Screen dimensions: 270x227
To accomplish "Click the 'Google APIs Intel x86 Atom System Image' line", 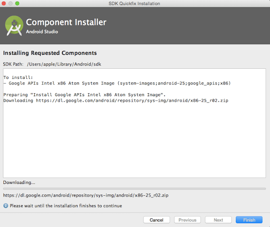I will [117, 84].
